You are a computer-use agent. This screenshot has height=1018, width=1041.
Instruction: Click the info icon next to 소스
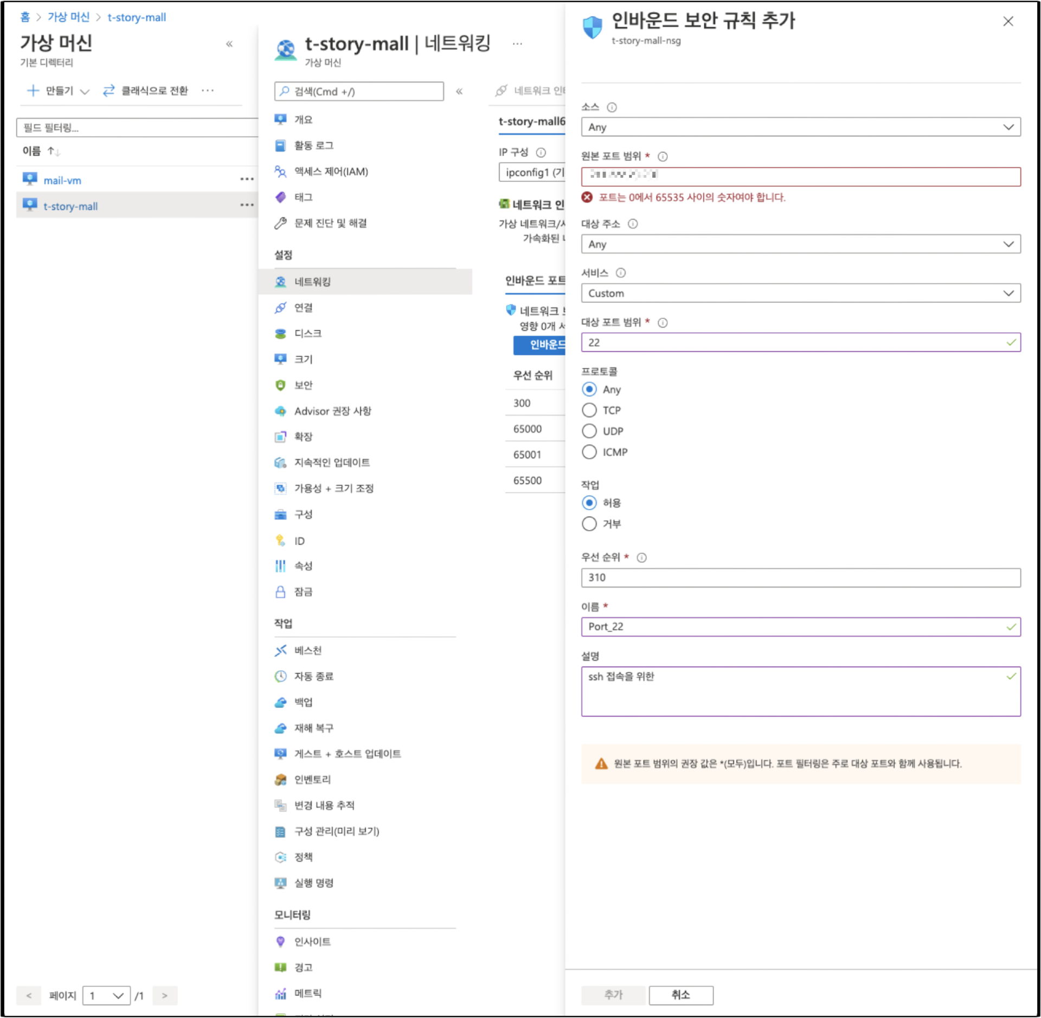612,107
